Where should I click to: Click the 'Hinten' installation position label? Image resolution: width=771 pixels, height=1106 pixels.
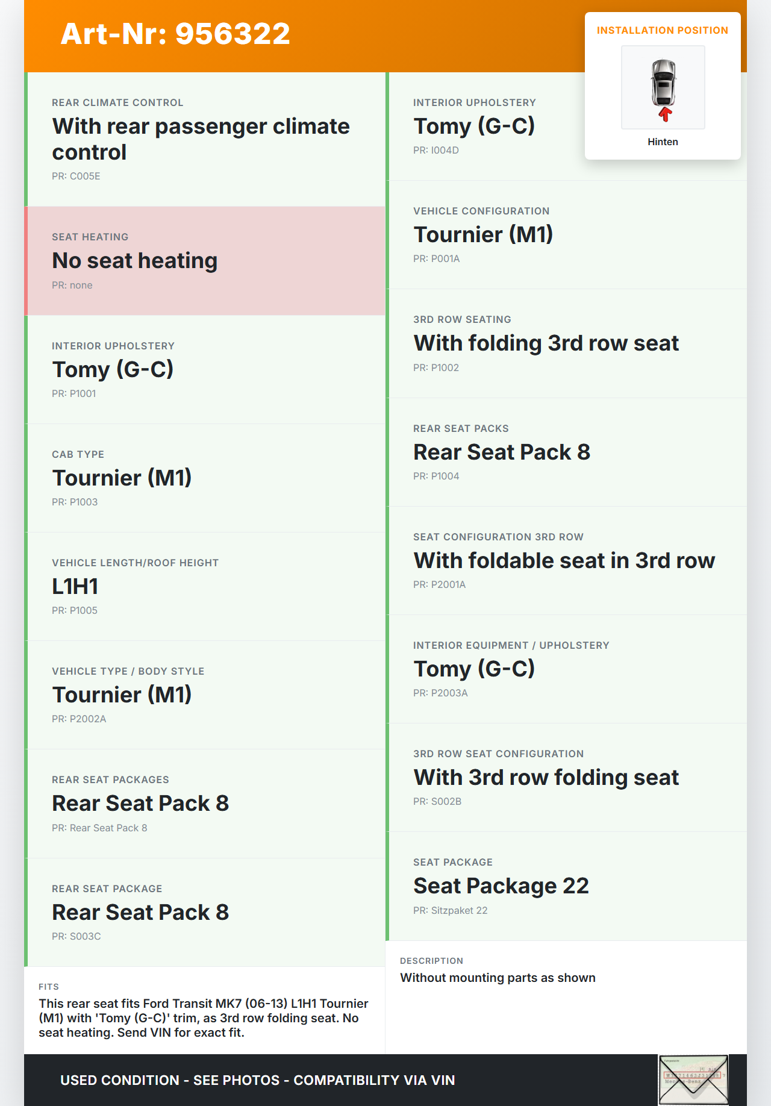pos(663,142)
